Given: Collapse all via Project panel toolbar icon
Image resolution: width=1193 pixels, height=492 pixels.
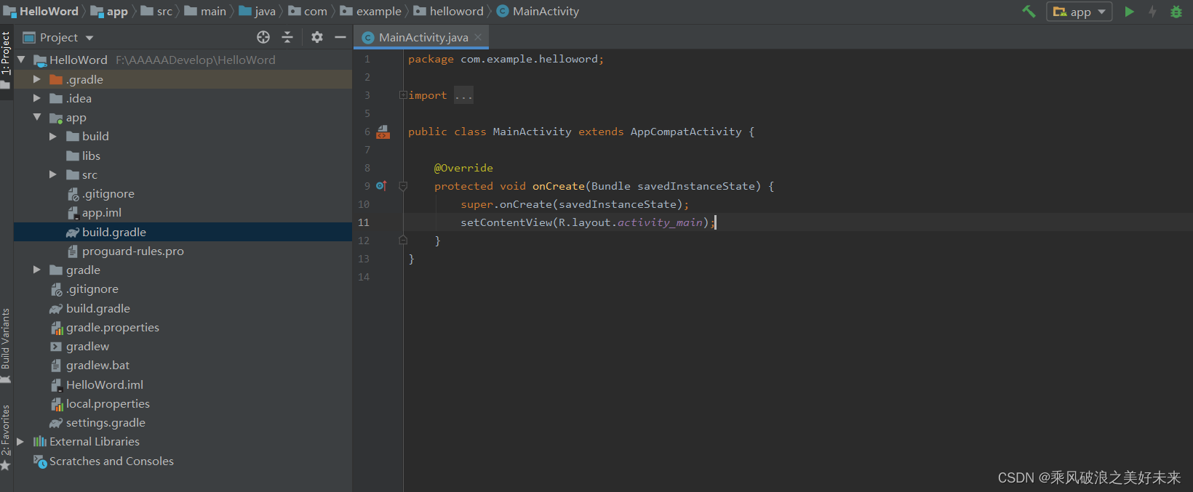Looking at the screenshot, I should pos(287,37).
